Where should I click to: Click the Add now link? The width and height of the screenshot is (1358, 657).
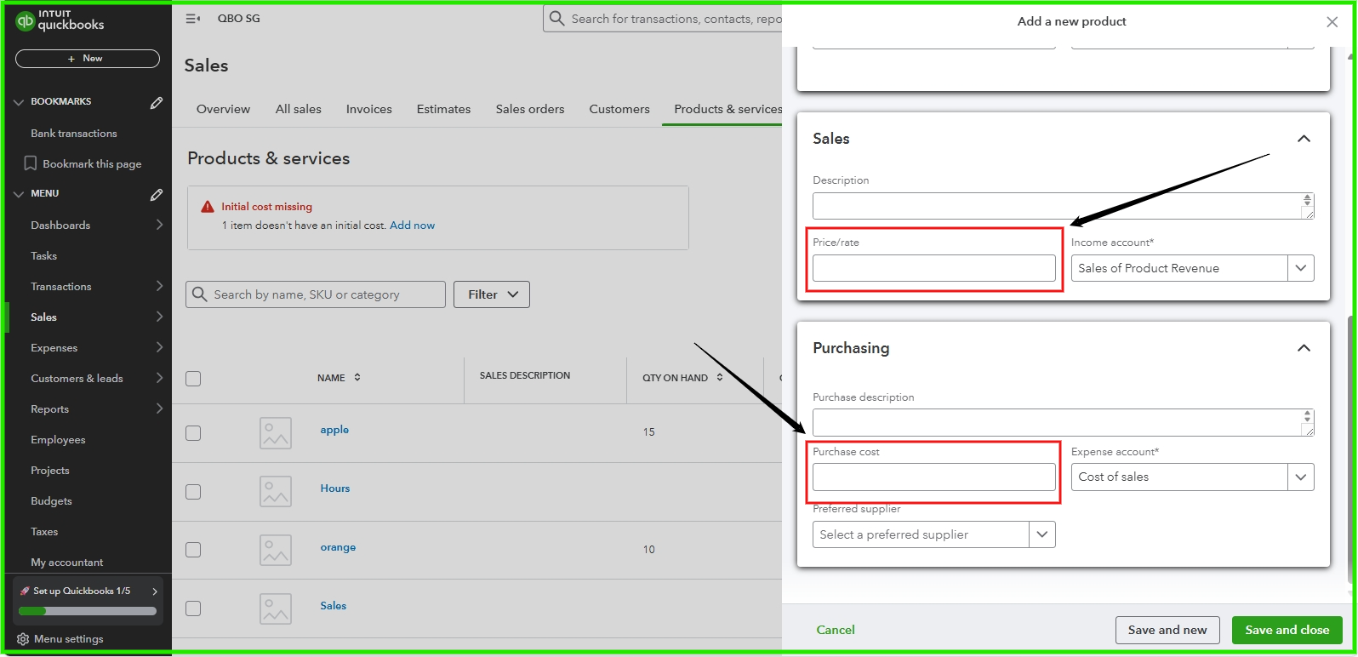pos(412,226)
